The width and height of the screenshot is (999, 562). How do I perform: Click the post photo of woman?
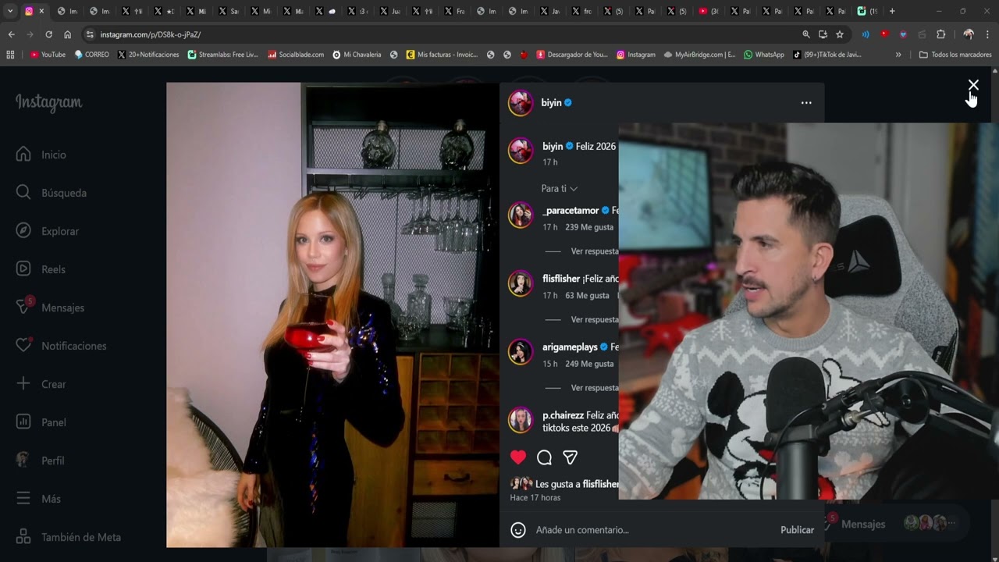[332, 315]
